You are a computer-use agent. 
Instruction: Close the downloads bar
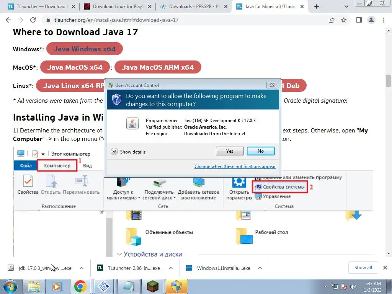click(385, 268)
